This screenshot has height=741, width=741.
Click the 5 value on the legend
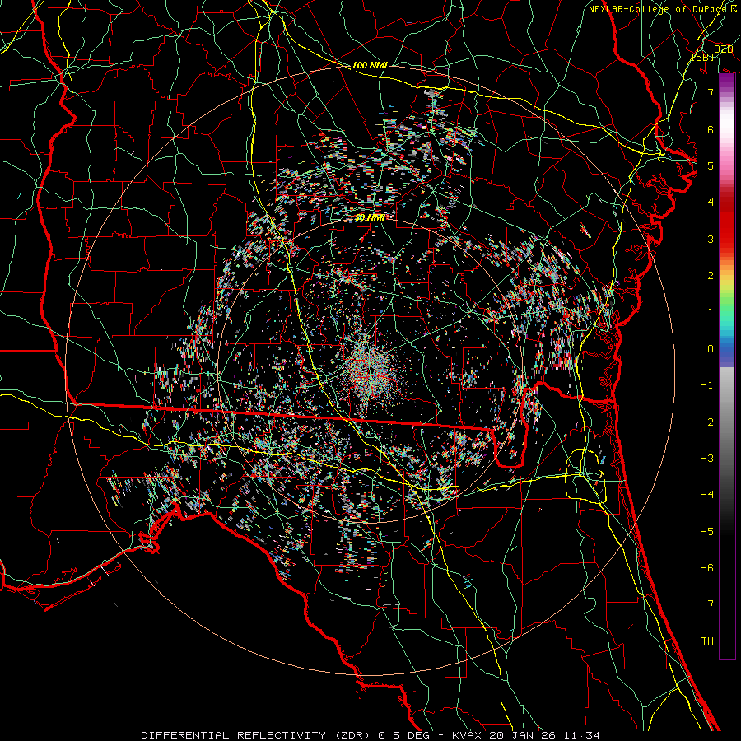click(x=711, y=165)
